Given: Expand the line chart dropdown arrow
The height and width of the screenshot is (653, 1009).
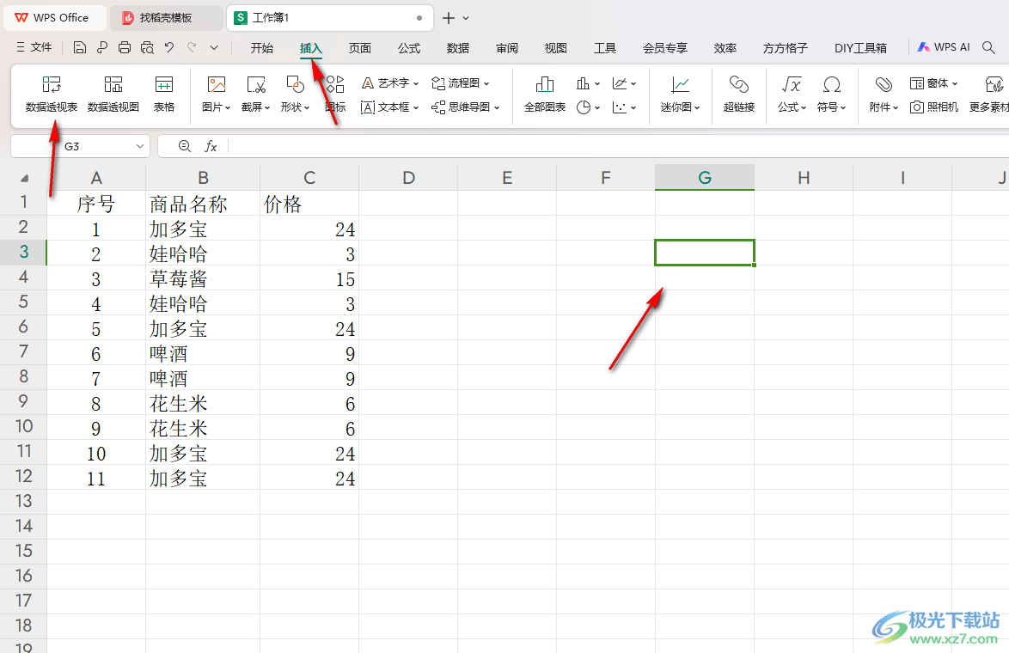Looking at the screenshot, I should click(633, 83).
